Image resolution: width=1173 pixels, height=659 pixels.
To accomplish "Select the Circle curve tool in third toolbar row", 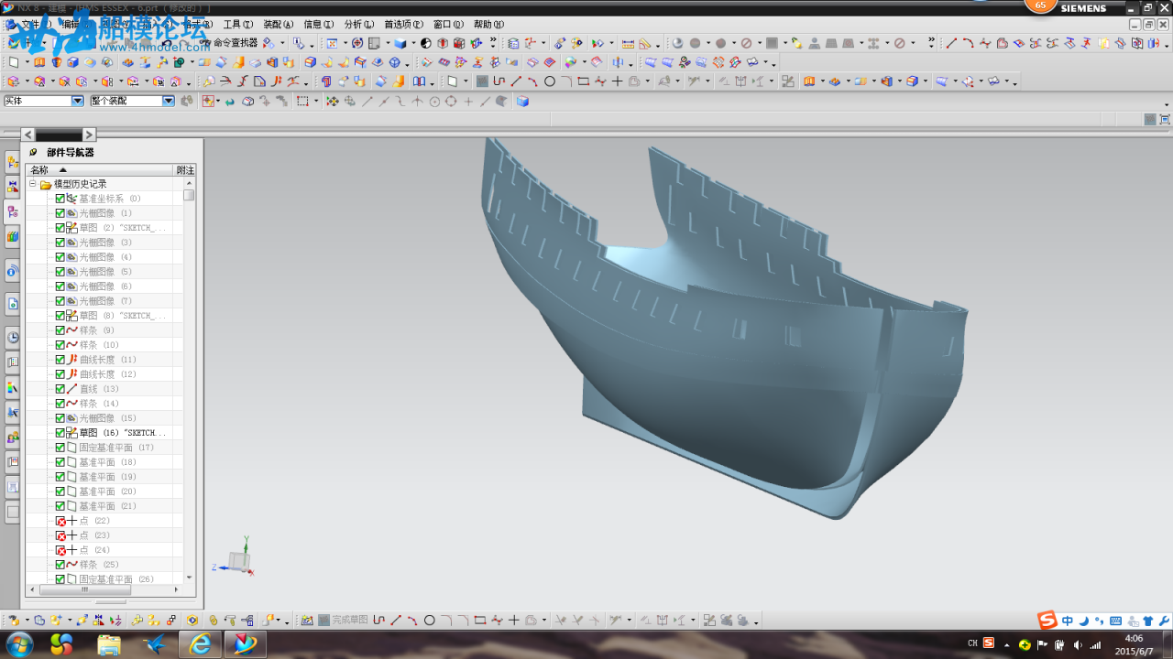I will tap(550, 81).
